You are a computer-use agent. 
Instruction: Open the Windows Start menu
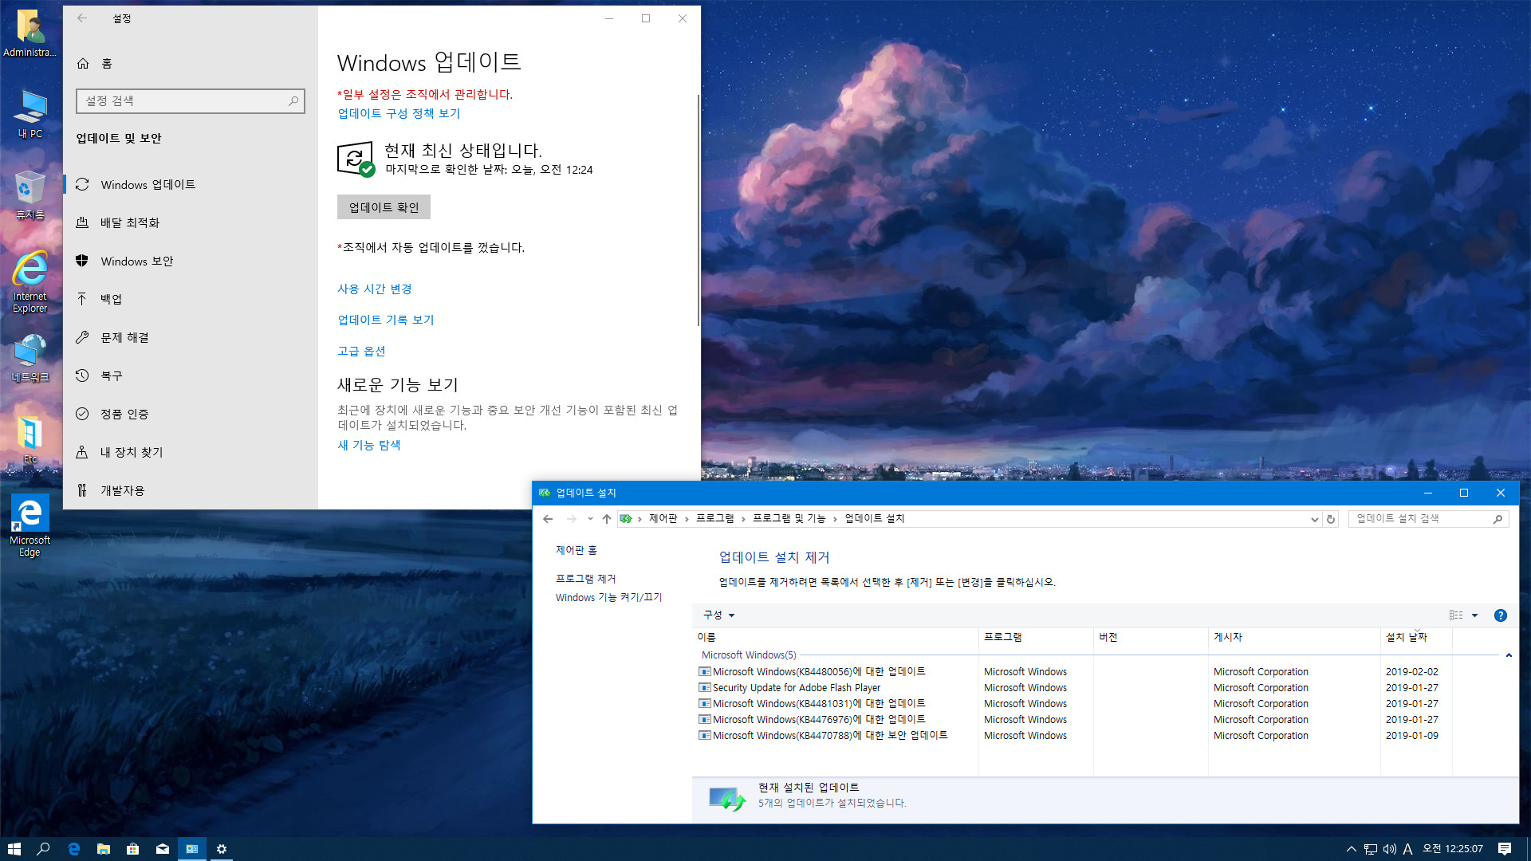14,849
